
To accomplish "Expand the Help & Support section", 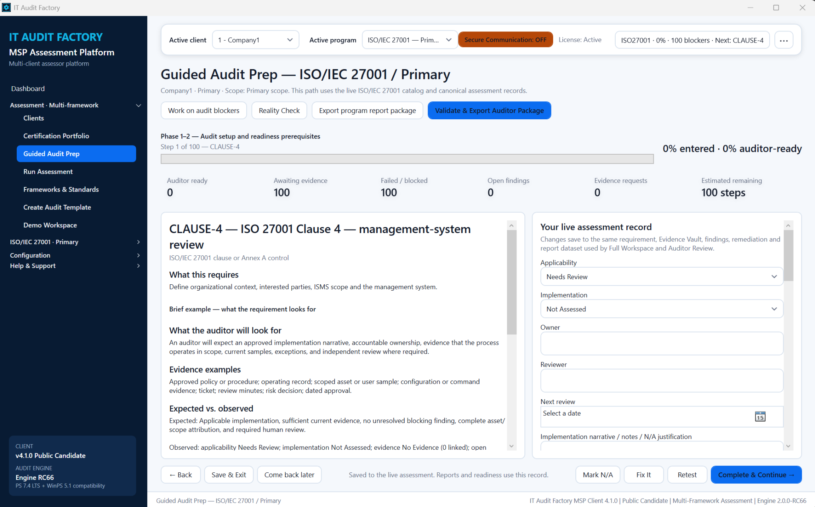I will point(76,266).
